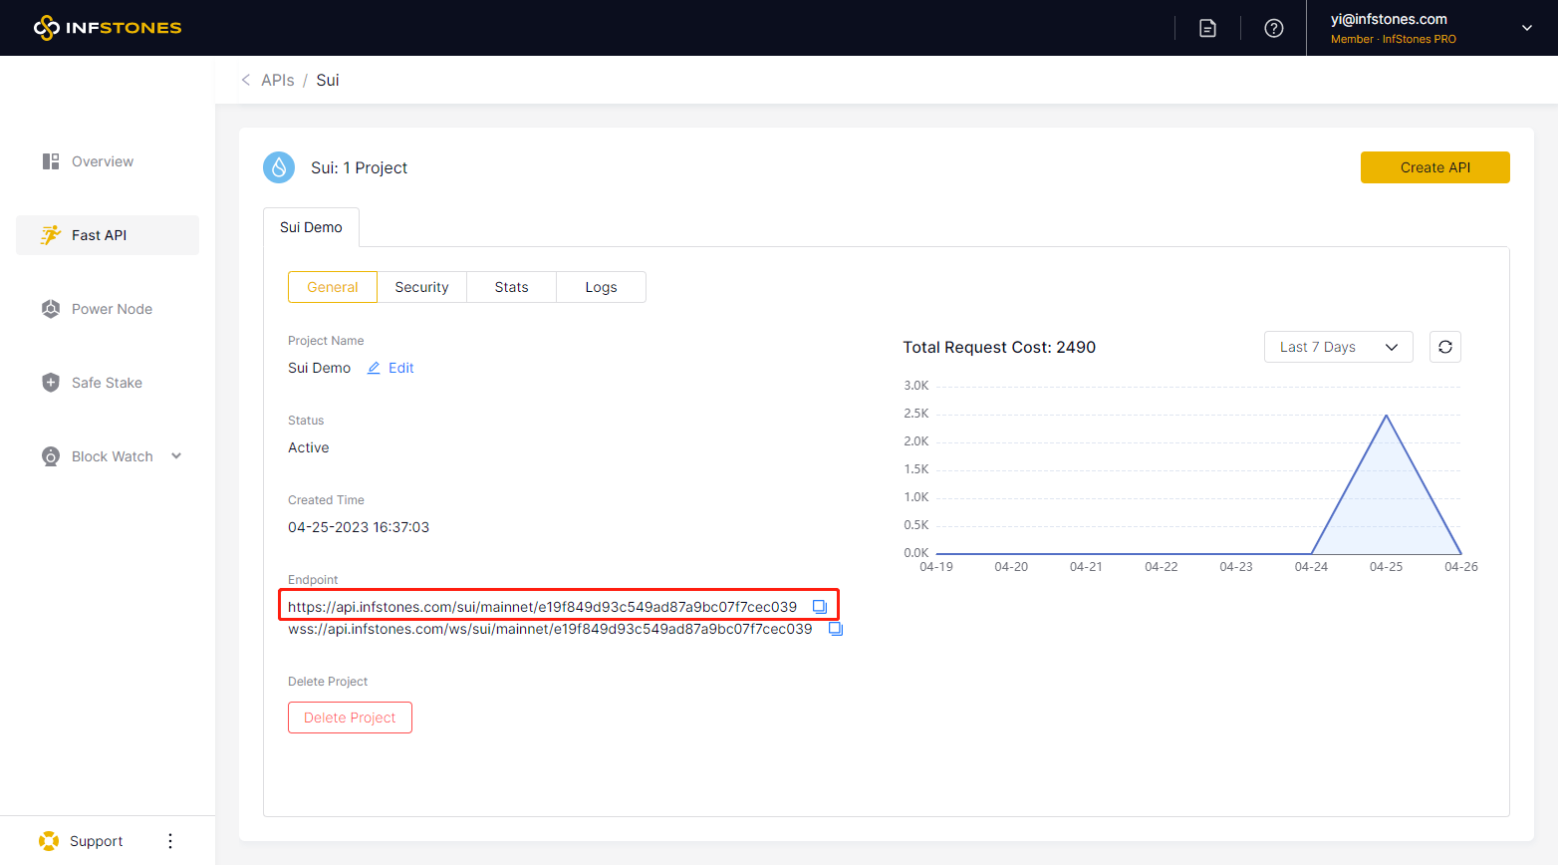Switch to the Logs tab

tap(601, 287)
